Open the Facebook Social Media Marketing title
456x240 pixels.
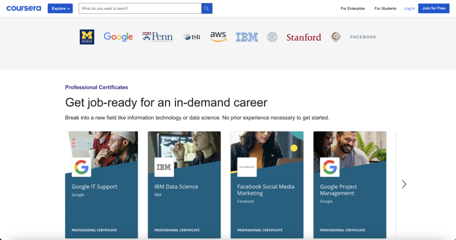coord(266,190)
